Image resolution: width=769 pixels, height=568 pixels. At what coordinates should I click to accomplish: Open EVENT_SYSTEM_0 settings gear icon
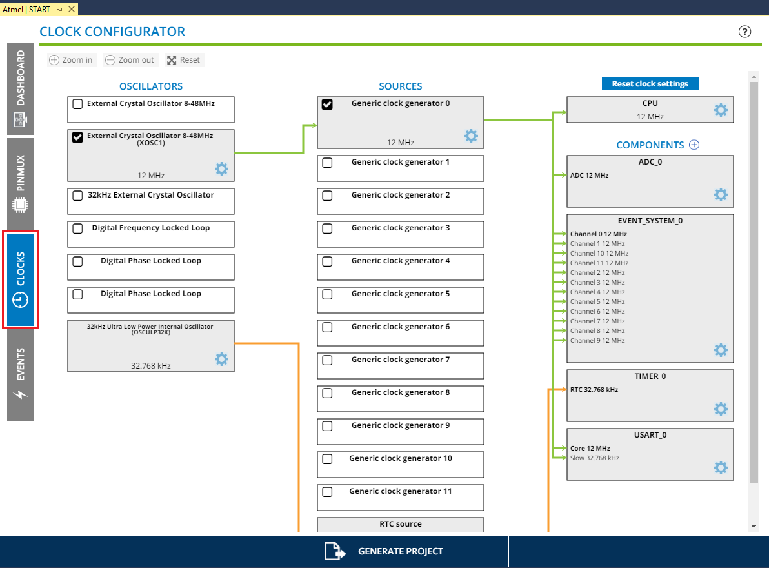point(721,350)
